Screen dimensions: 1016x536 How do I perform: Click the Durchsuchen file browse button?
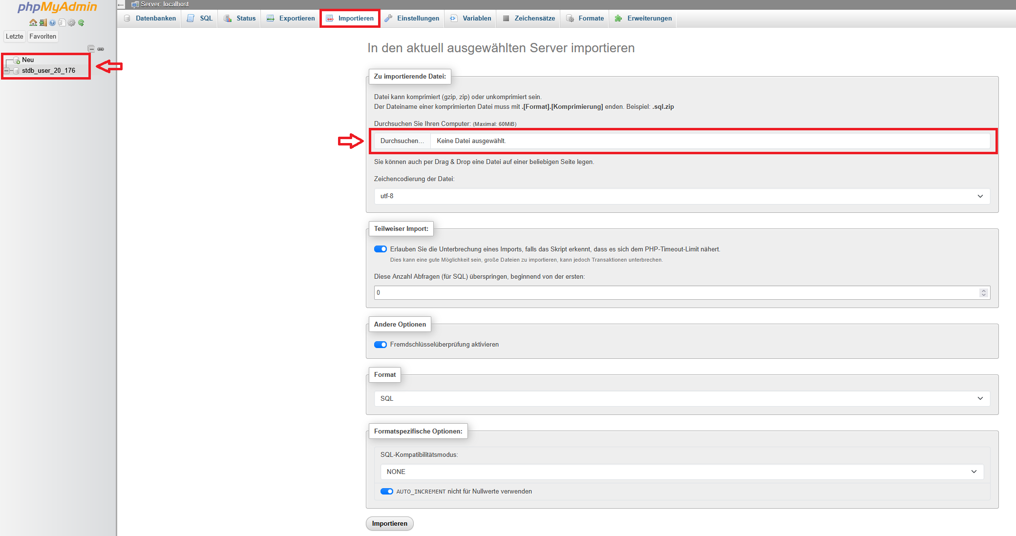(x=402, y=141)
